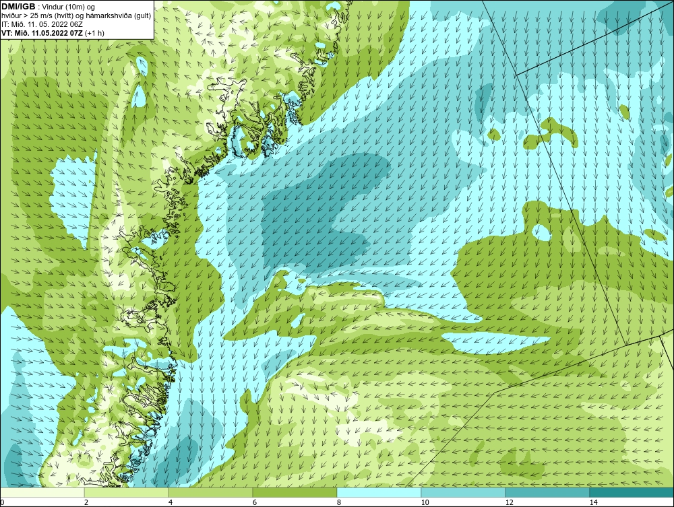The height and width of the screenshot is (507, 674).
Task: Click the 10–12 m/s turquoise color band
Action: (464, 492)
